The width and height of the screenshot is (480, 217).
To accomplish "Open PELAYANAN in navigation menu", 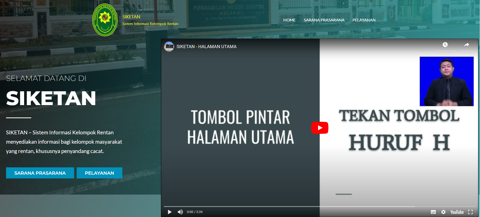I will [364, 20].
